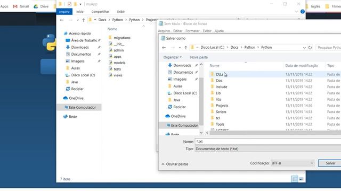Select the Tools folder
This screenshot has height=191, width=341.
220,124
